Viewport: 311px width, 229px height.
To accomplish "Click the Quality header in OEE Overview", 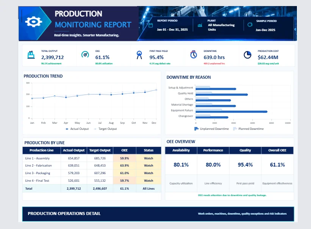I will tap(245, 150).
